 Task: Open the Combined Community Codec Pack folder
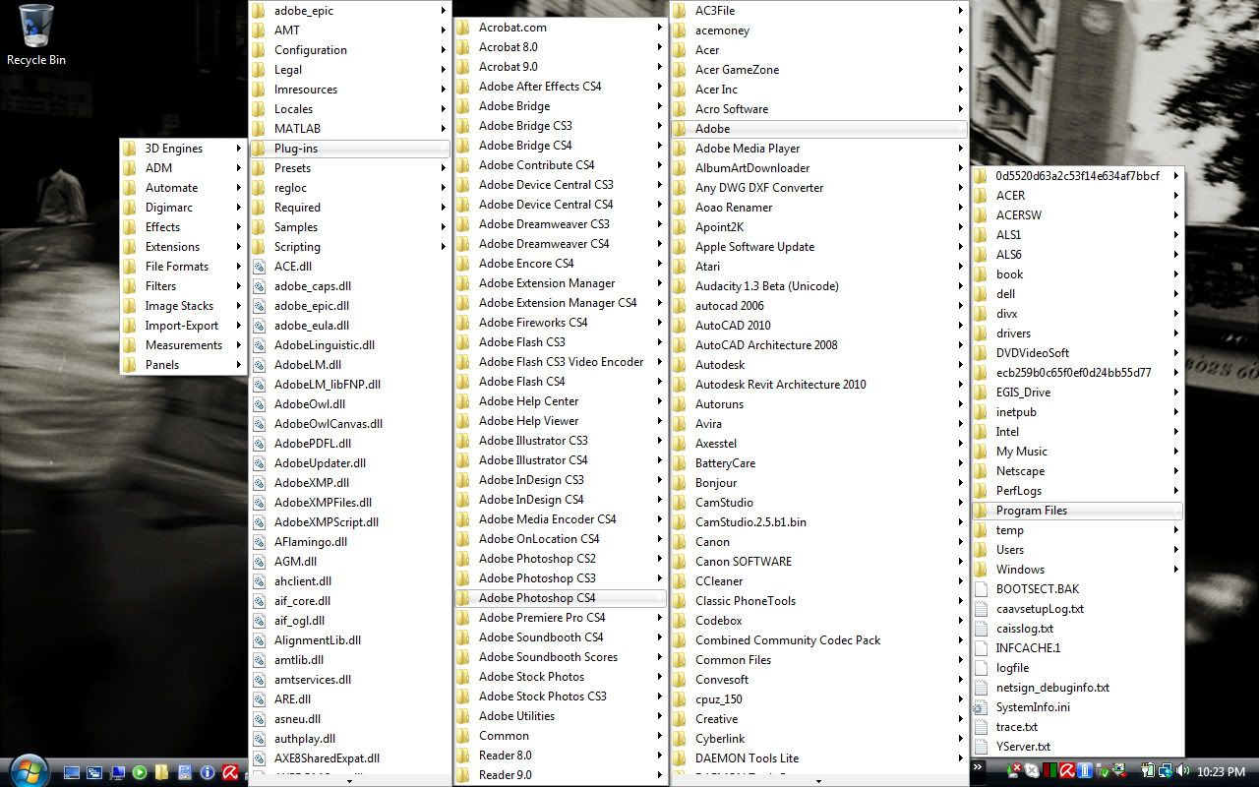pos(819,640)
